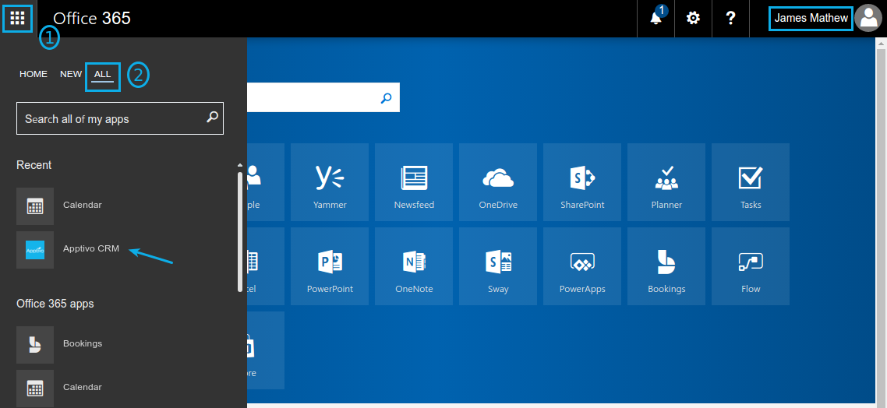This screenshot has width=887, height=408.
Task: Open the OneNote tile
Action: (x=414, y=266)
